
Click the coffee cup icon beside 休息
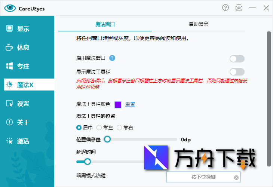click(x=9, y=47)
